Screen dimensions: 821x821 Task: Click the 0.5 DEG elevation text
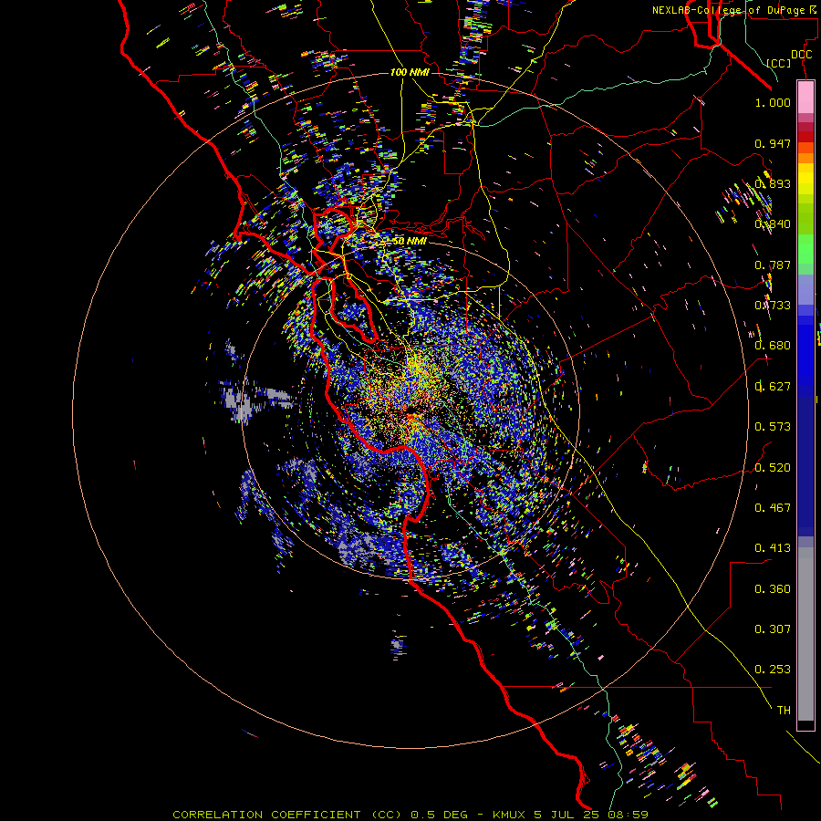pyautogui.click(x=438, y=815)
